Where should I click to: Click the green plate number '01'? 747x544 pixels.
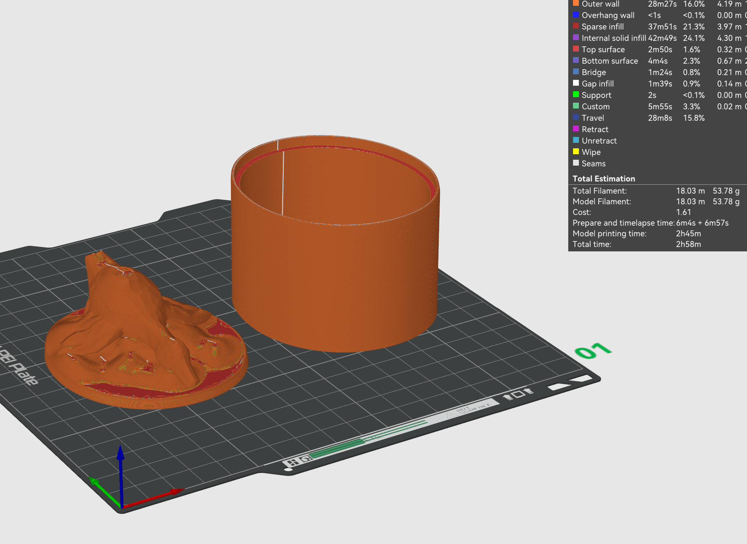tap(593, 351)
